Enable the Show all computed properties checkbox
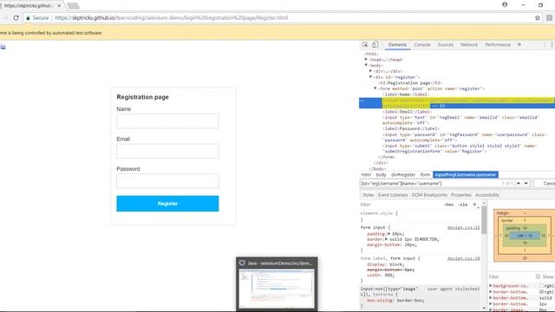This screenshot has width=555, height=312. pos(538,276)
